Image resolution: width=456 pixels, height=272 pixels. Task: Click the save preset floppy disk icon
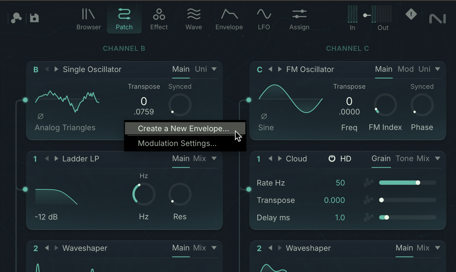click(34, 18)
